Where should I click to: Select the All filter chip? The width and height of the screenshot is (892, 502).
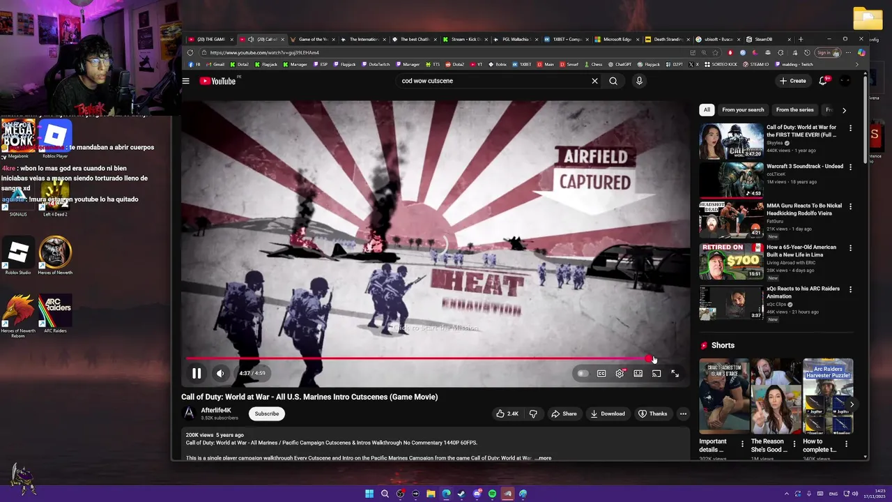707,109
